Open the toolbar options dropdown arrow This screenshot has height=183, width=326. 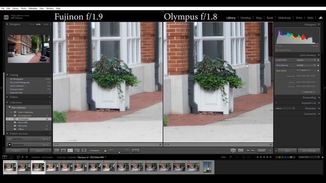click(270, 150)
